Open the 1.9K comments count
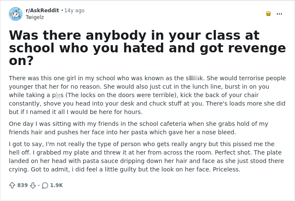 click(56, 185)
